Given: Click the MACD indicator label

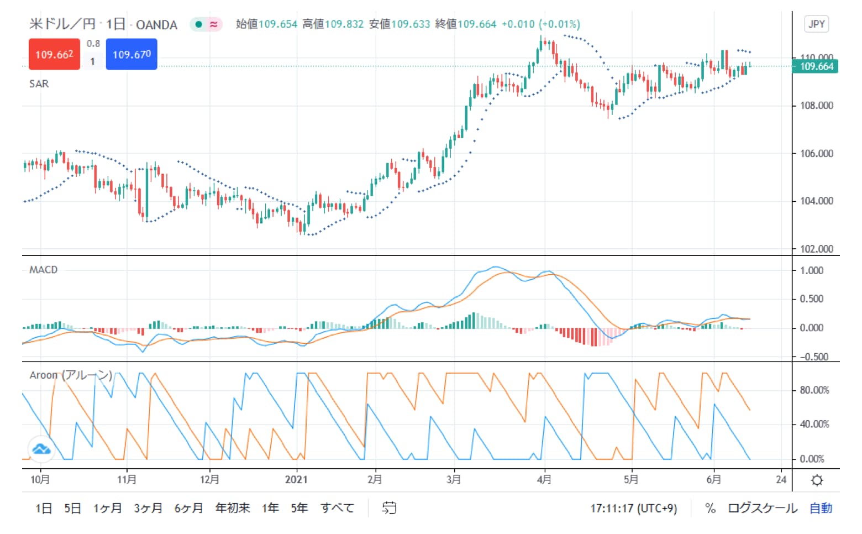Looking at the screenshot, I should (43, 270).
